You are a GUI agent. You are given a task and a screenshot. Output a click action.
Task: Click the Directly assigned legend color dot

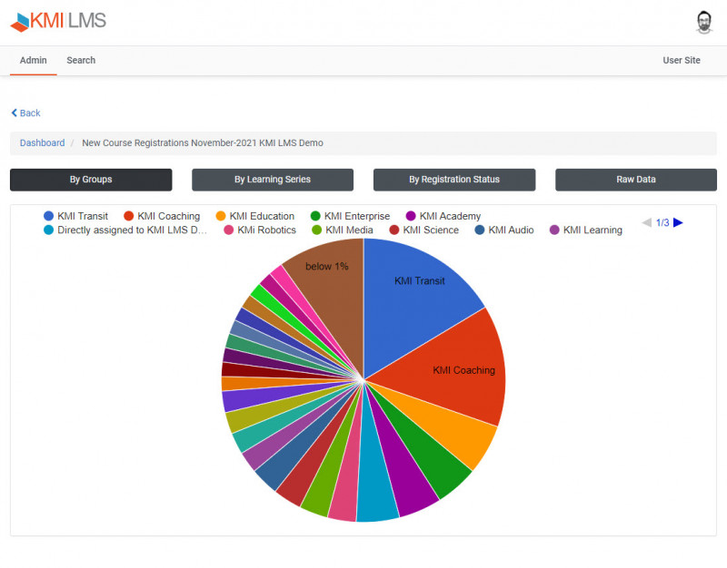coord(49,230)
